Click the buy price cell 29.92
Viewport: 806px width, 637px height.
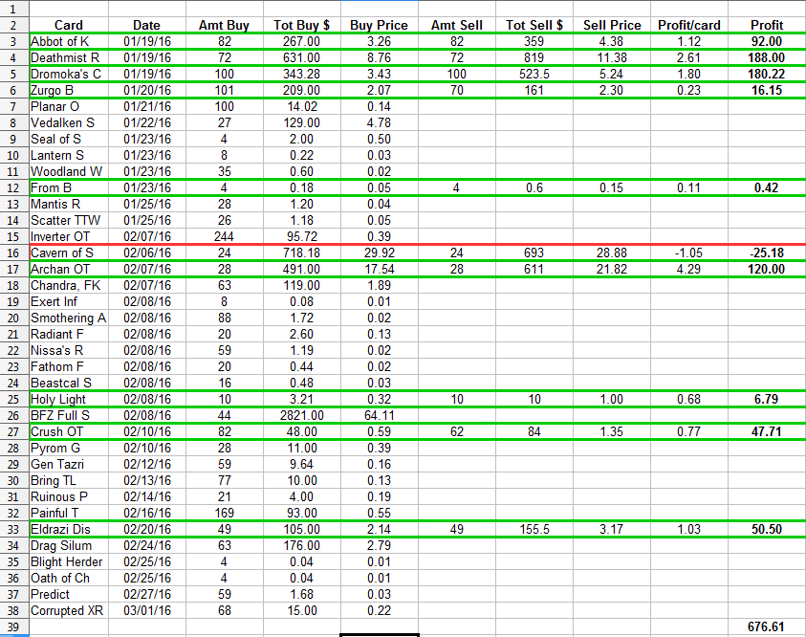tap(379, 253)
